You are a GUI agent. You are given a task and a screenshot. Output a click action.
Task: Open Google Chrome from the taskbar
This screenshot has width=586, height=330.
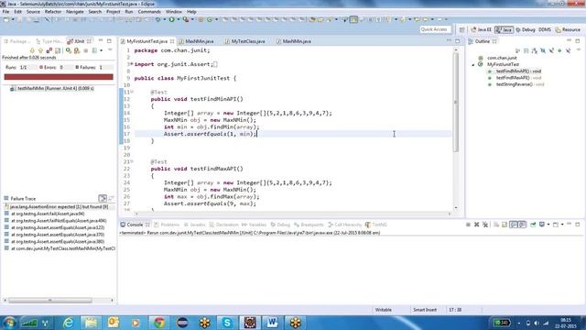158,323
